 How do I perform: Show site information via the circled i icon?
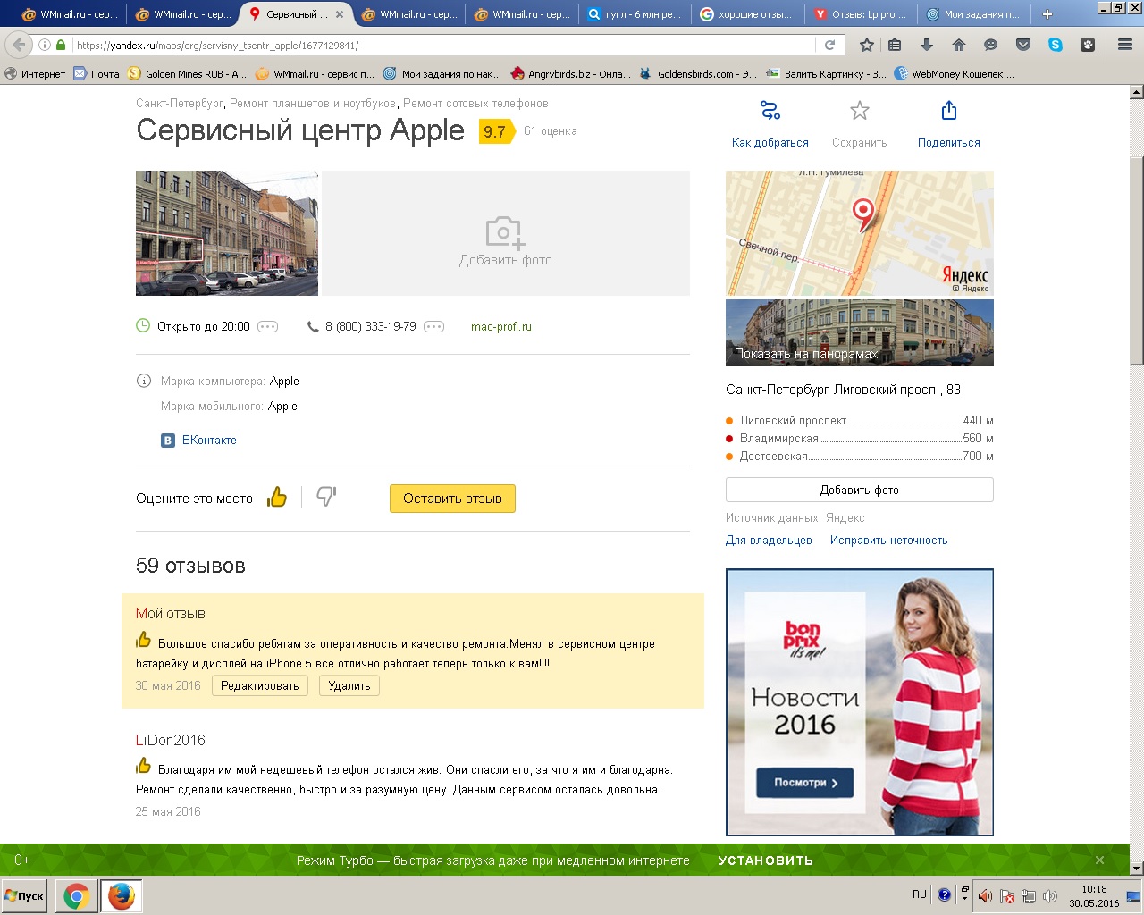point(45,45)
